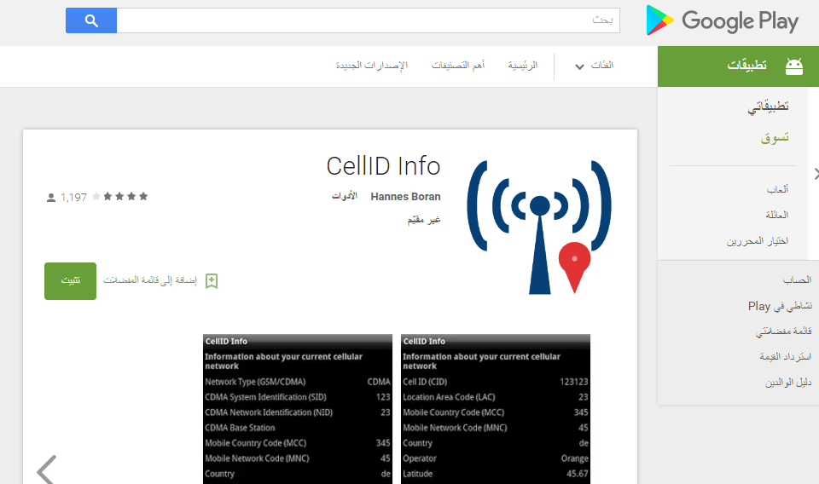Open أهم التصنيفات top charts tab

[x=458, y=66]
